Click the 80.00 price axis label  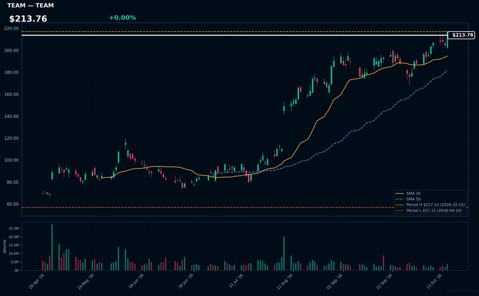[x=12, y=182]
